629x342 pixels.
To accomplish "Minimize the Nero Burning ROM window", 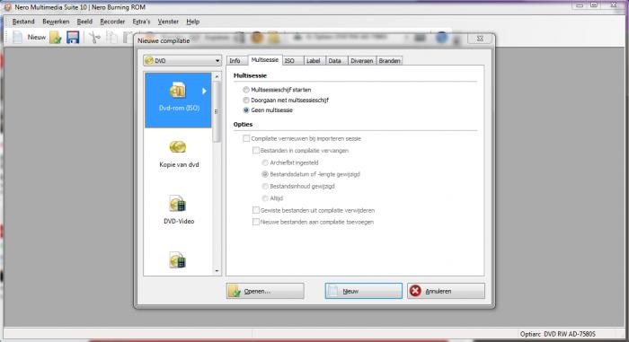I will coord(580,5).
